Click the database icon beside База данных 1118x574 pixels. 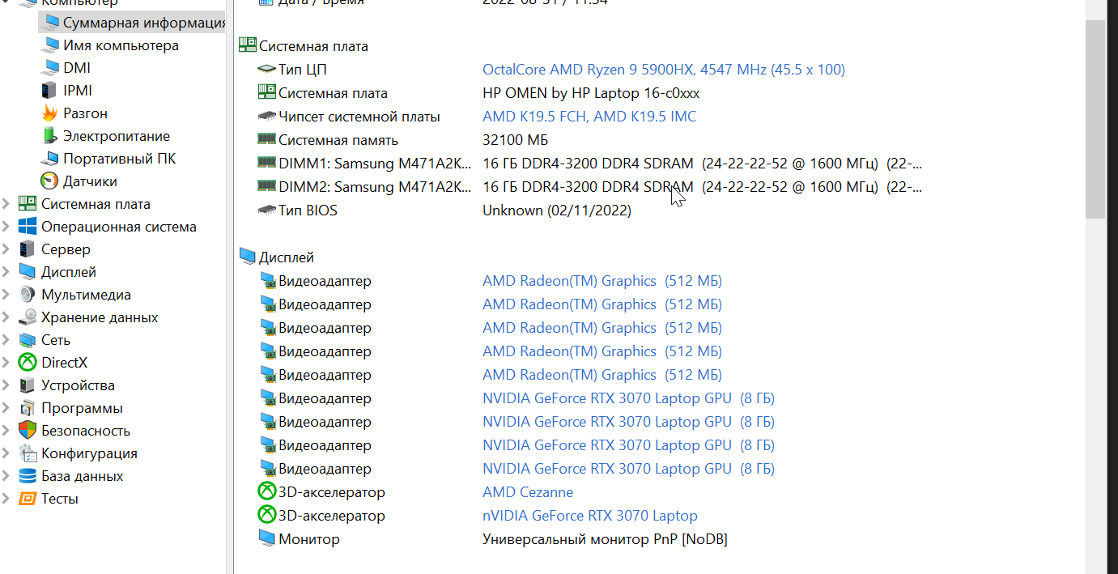[x=28, y=476]
